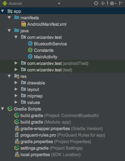Image resolution: width=125 pixels, height=161 pixels.
Task: Select the values folder label
Action: click(33, 102)
